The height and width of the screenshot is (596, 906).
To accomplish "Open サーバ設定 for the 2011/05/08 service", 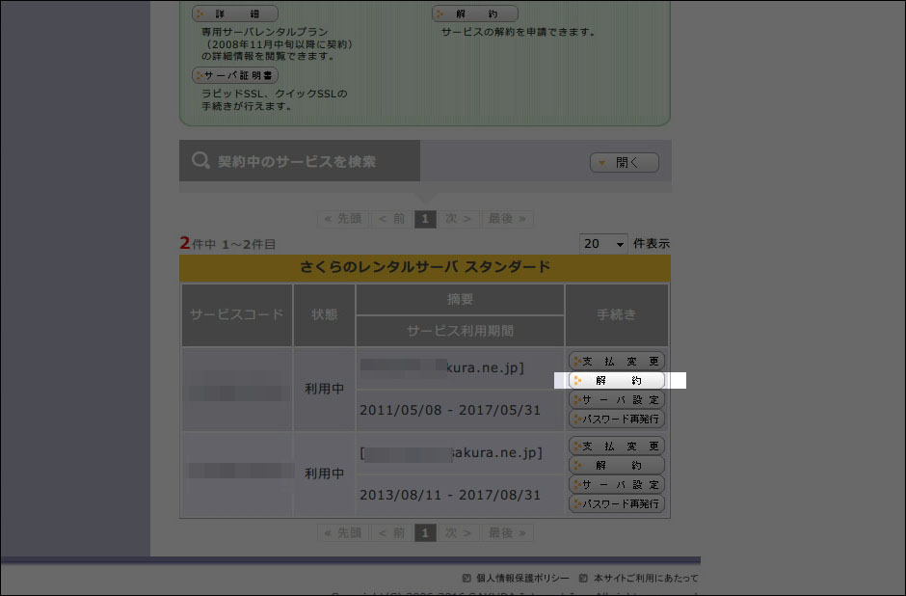I will click(617, 399).
